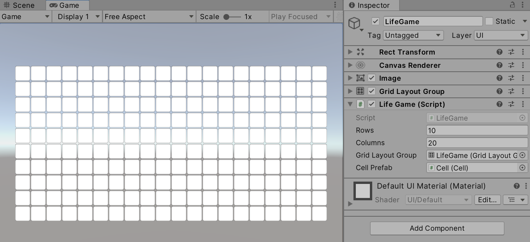Lock the Inspector panel
This screenshot has width=530, height=242.
tap(512, 5)
